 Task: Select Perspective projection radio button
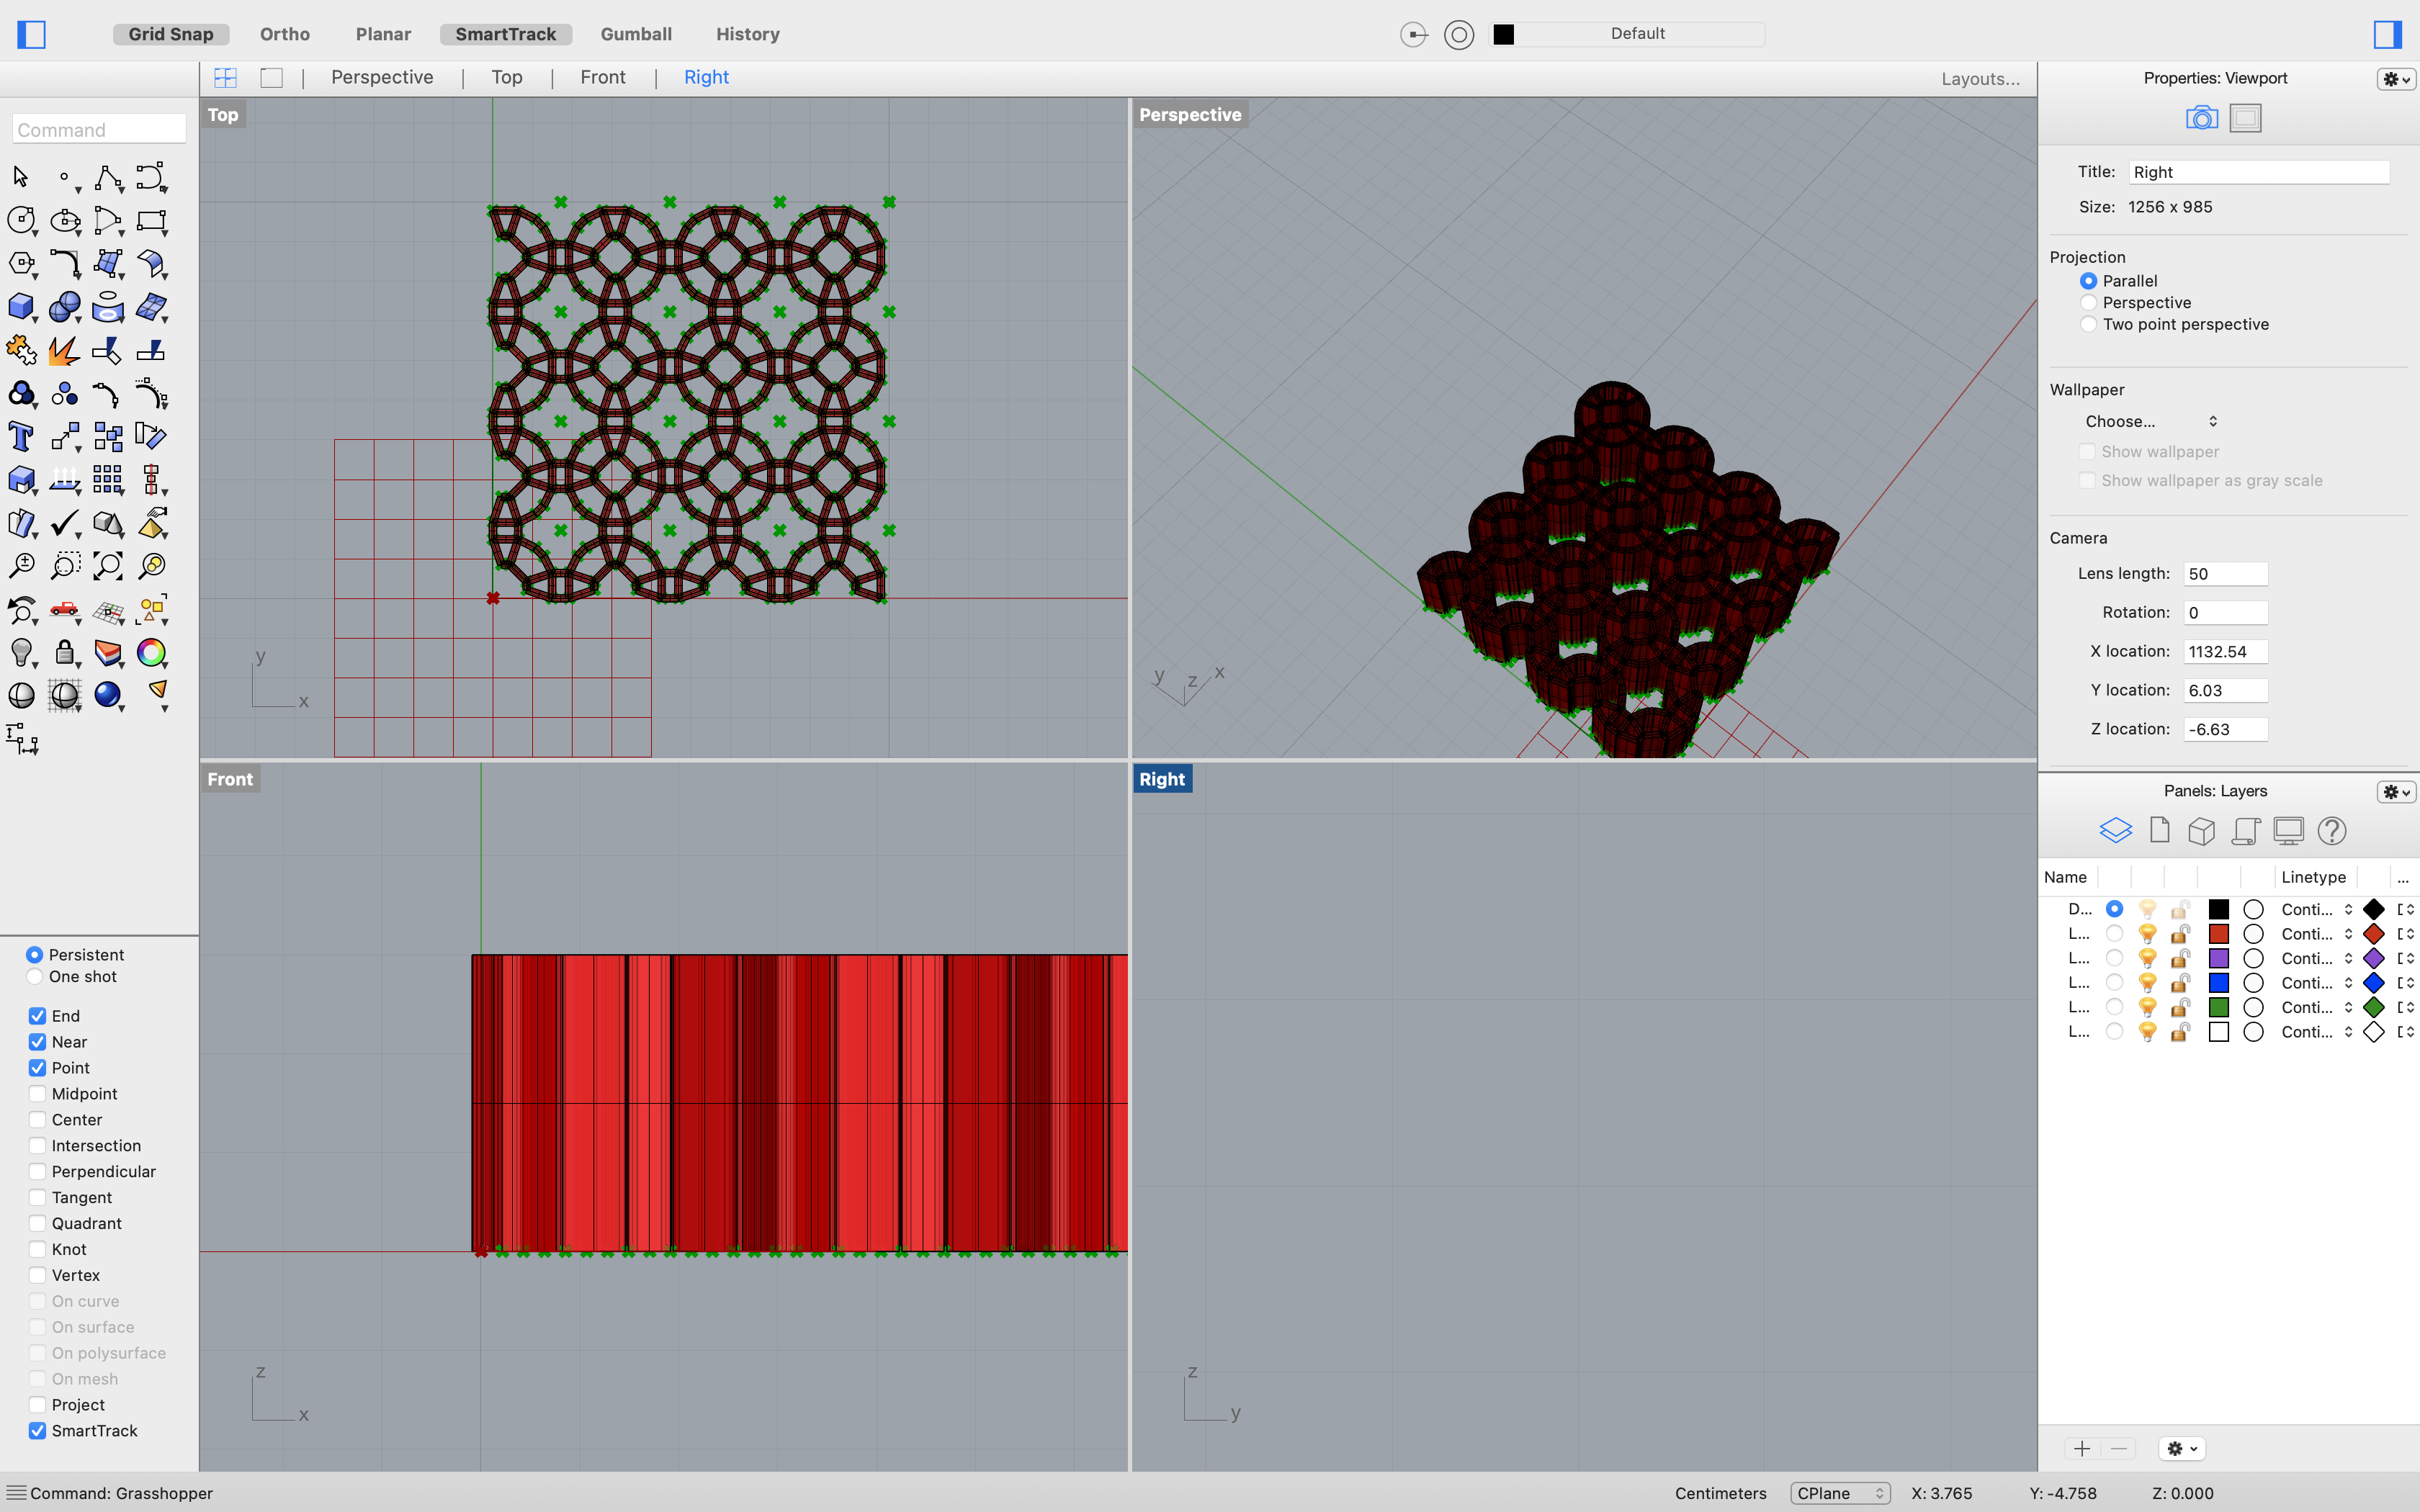[2088, 303]
